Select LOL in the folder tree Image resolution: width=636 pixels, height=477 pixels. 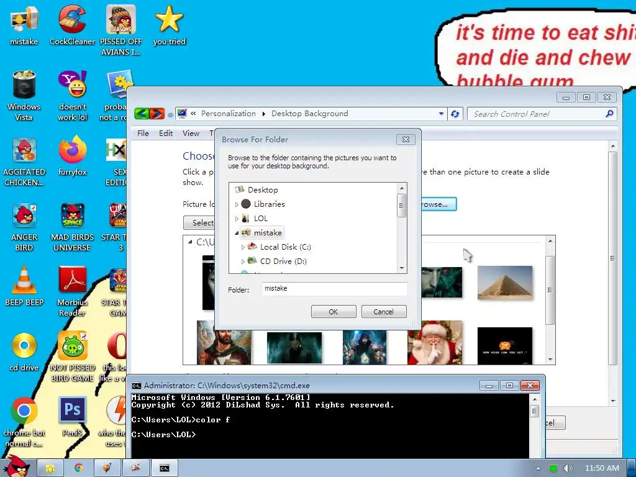[260, 218]
